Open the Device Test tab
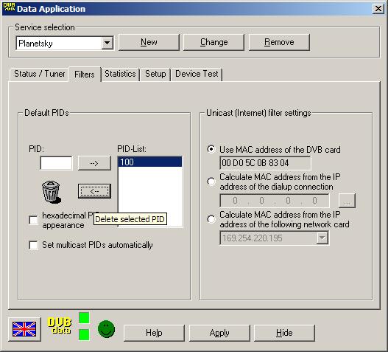Viewport: 388px width, 352px height. pyautogui.click(x=197, y=74)
